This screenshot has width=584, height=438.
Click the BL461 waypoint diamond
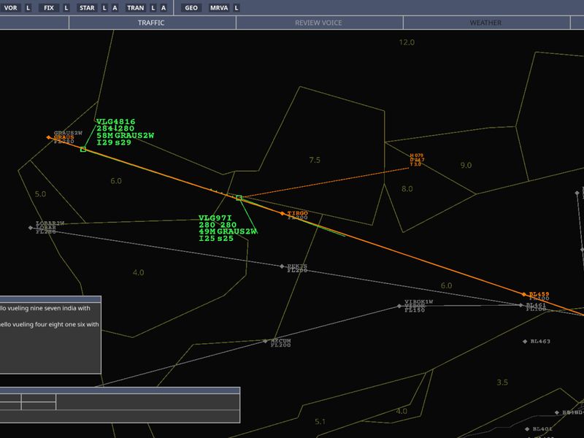[521, 305]
